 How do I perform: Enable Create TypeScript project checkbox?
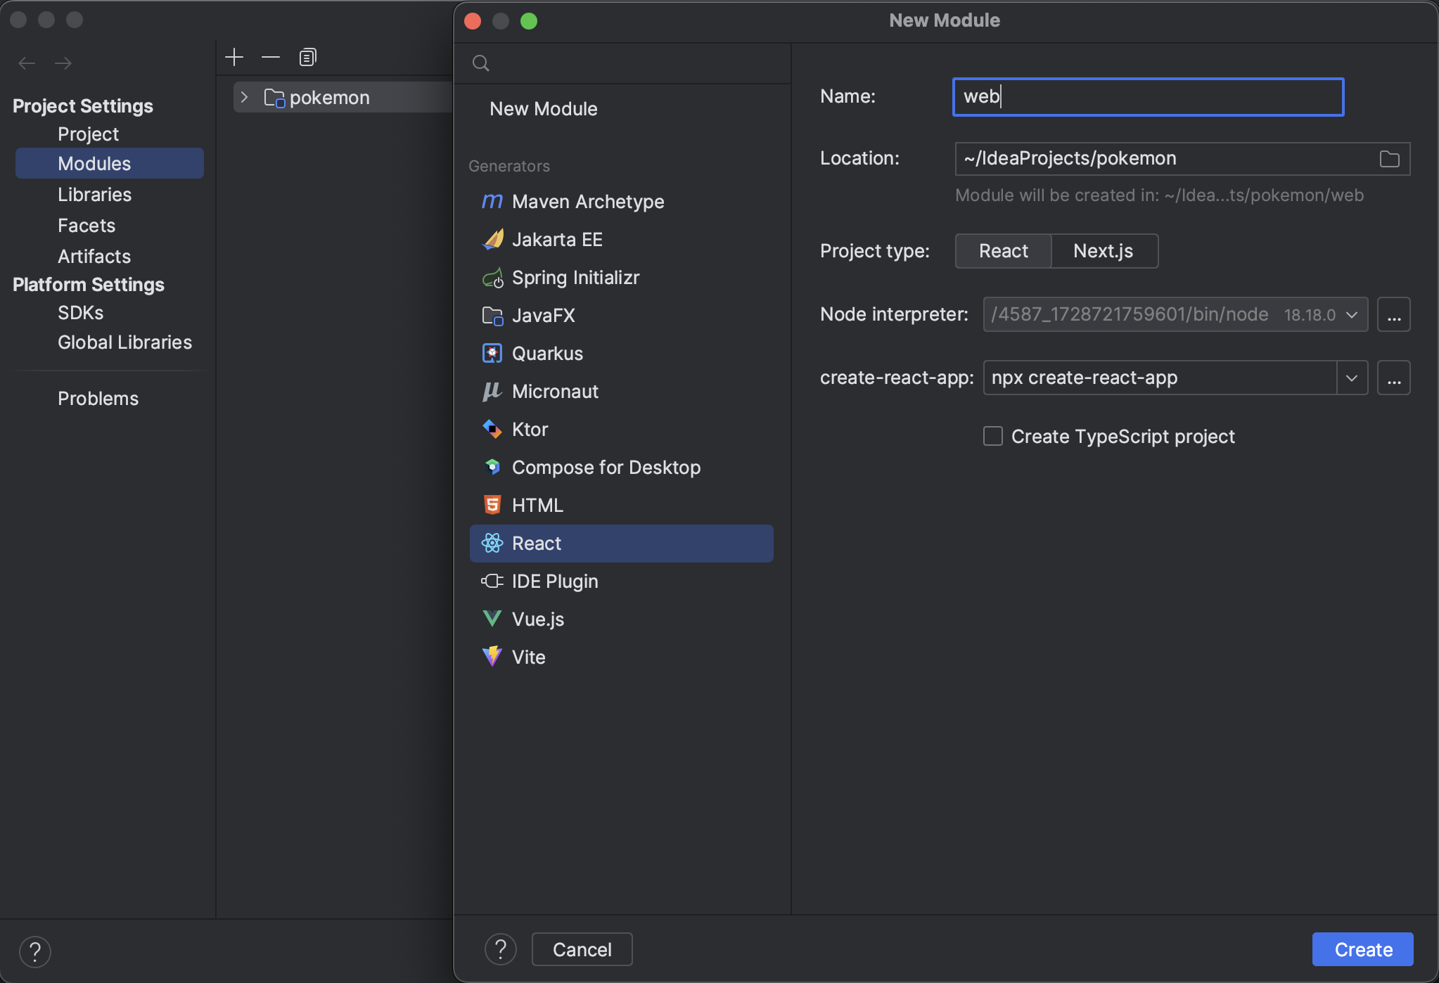(992, 437)
